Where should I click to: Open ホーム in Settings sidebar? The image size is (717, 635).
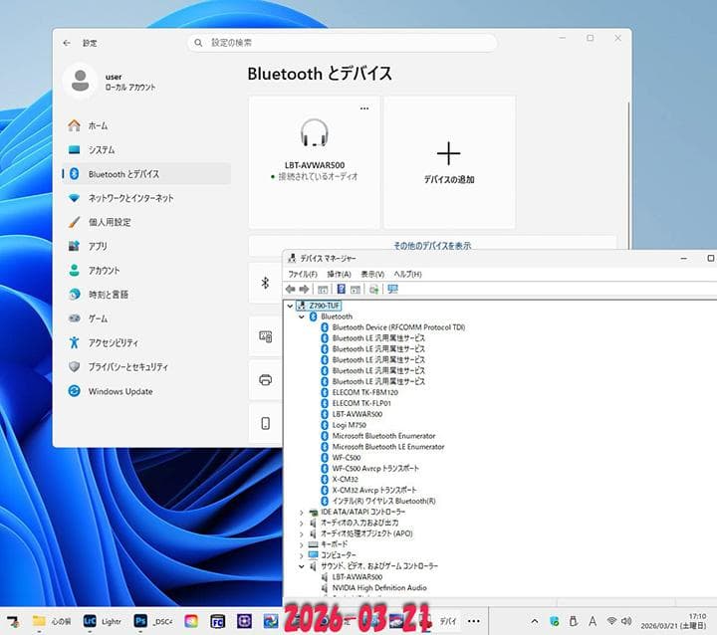pyautogui.click(x=145, y=125)
